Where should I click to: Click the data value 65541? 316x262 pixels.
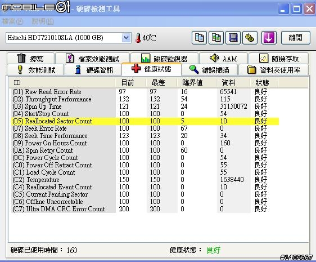pos(228,92)
